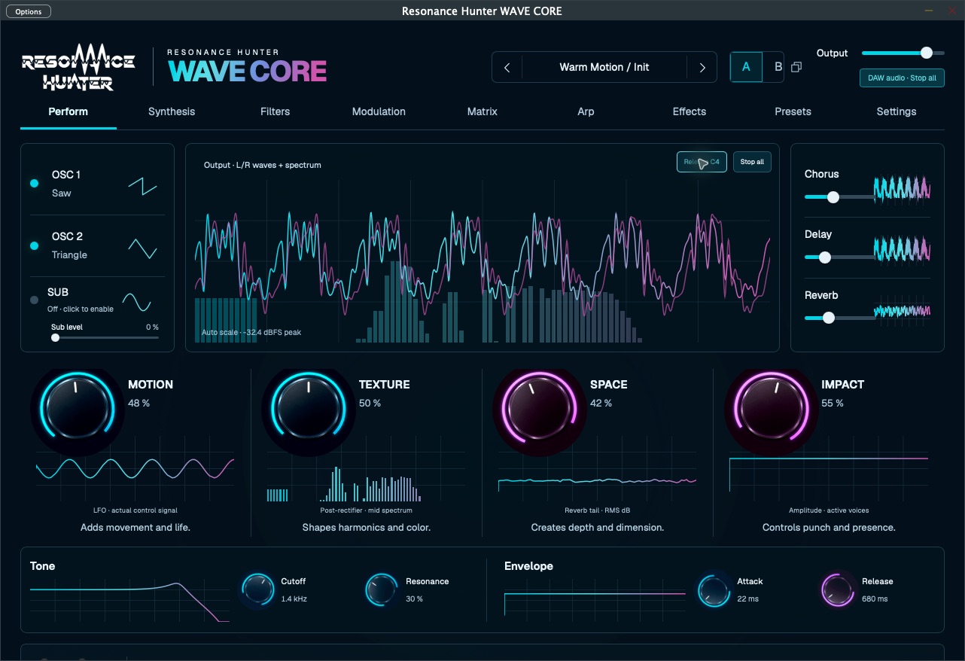Switch to the Filters tab

tap(275, 111)
